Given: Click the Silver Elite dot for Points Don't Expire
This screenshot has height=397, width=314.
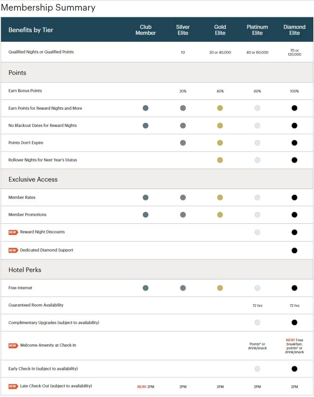Looking at the screenshot, I should 183,143.
